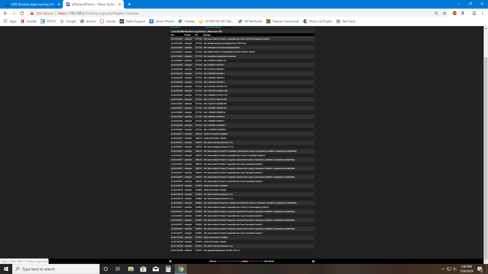Image resolution: width=488 pixels, height=274 pixels.
Task: Bookmark this page with the star icon
Action: click(445, 13)
